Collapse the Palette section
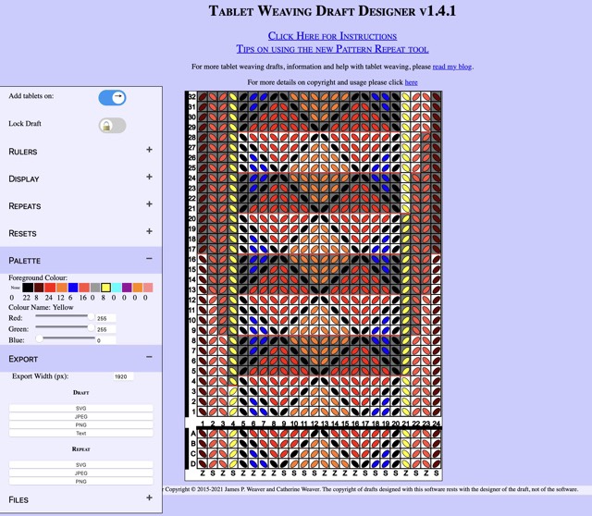The height and width of the screenshot is (516, 592). click(x=149, y=260)
